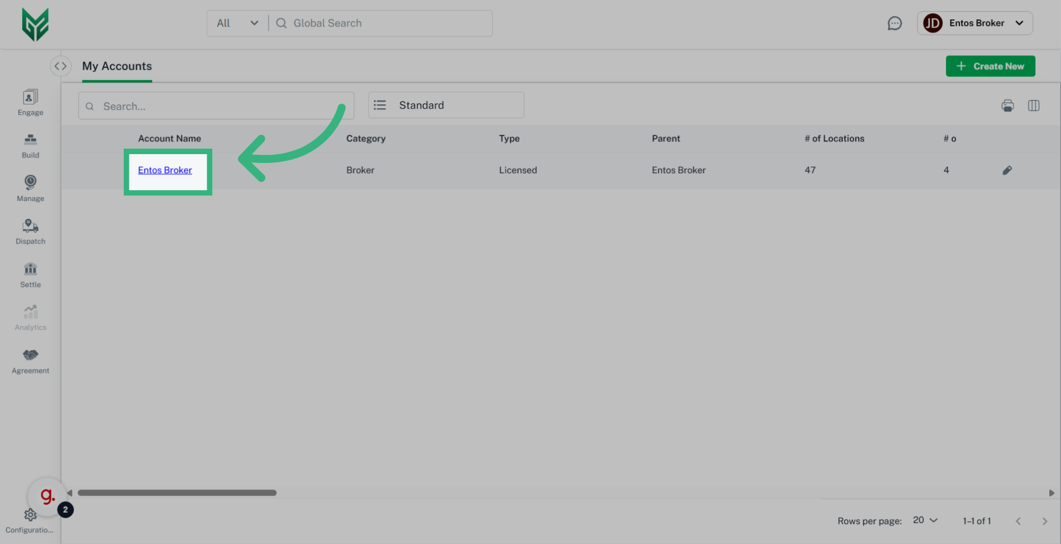1061x544 pixels.
Task: Open the column visibility icon
Action: click(1034, 105)
